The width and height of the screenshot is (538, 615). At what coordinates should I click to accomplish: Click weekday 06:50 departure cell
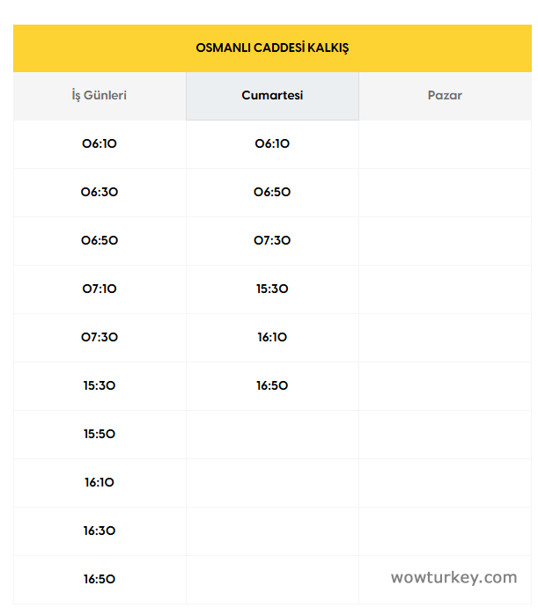pyautogui.click(x=99, y=240)
